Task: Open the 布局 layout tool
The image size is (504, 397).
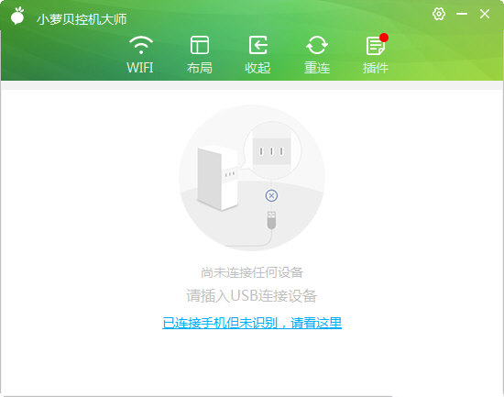Action: [x=199, y=54]
